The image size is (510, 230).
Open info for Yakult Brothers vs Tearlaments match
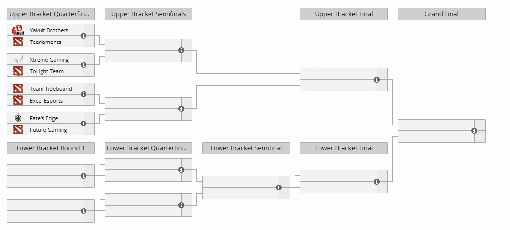pos(84,36)
